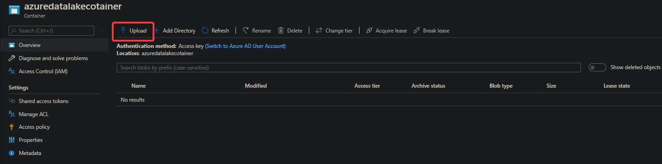Click the Delete button label
This screenshot has width=662, height=164.
point(295,31)
